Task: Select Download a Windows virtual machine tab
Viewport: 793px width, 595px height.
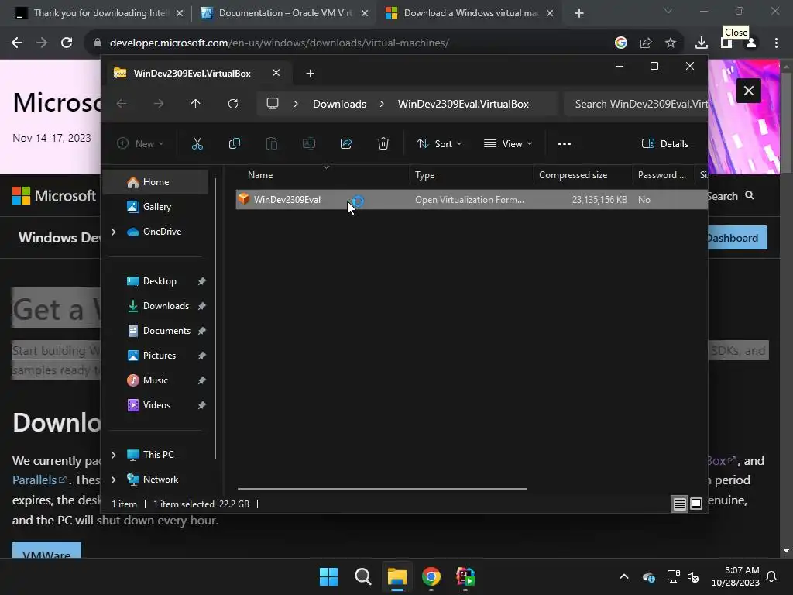Action: tap(469, 13)
